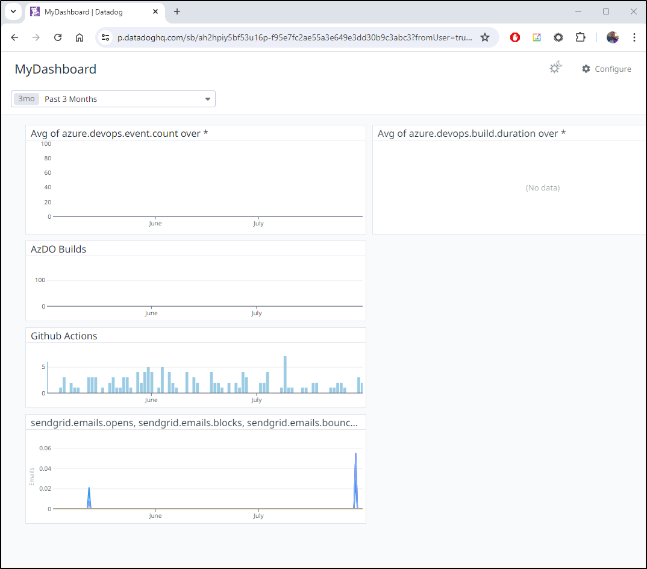Click the small left spike in sendgrid chart

click(89, 498)
